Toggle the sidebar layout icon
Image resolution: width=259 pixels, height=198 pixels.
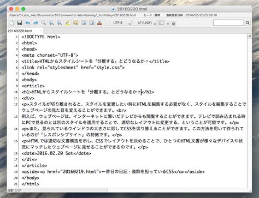click(161, 23)
